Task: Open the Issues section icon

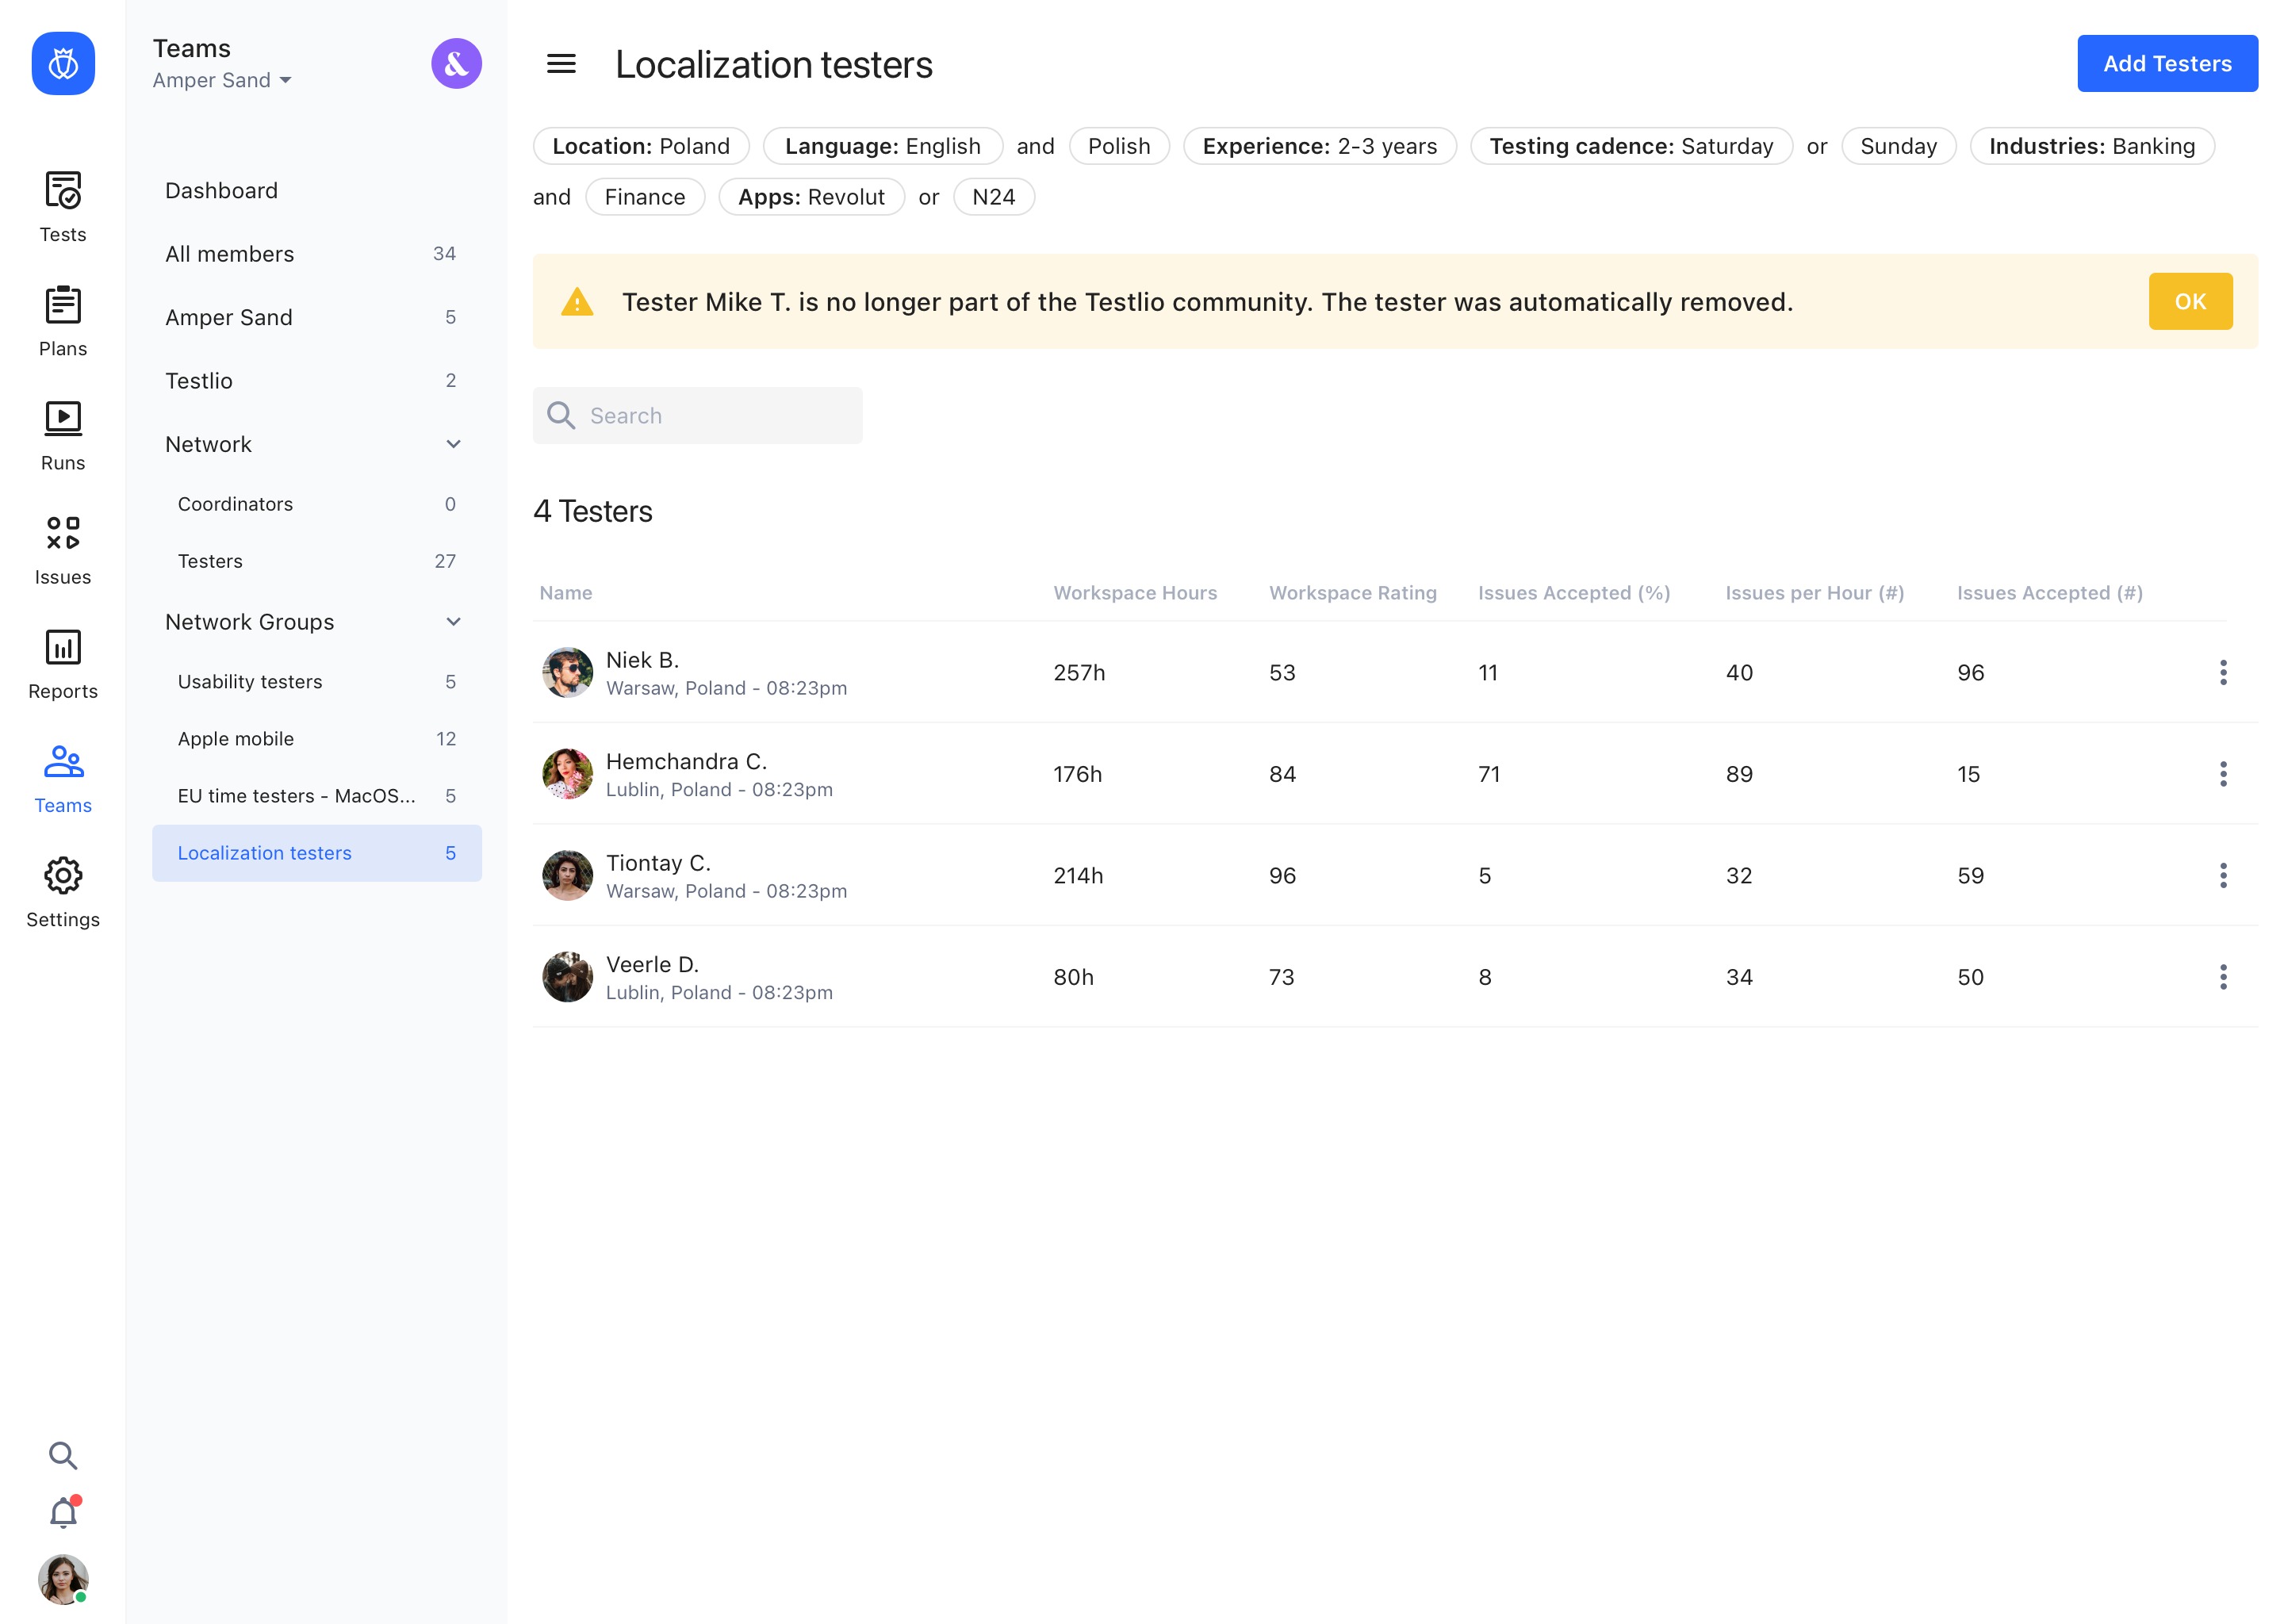Action: pyautogui.click(x=63, y=533)
